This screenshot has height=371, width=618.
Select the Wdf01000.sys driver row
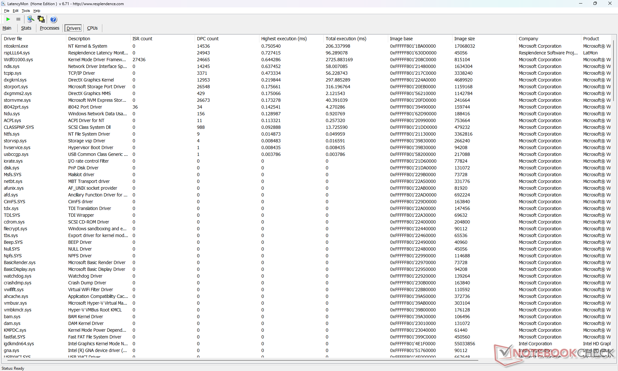click(18, 60)
